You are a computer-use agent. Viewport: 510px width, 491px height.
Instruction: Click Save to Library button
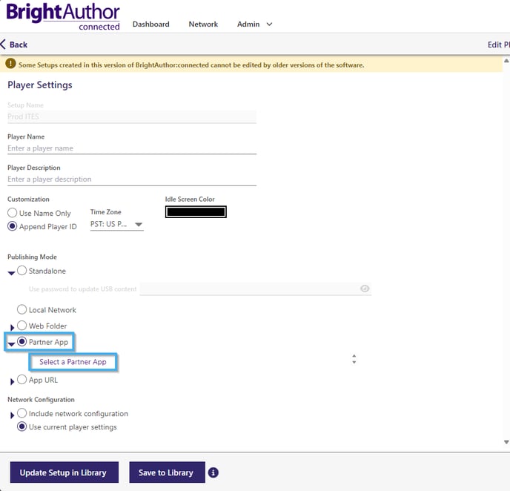point(168,472)
